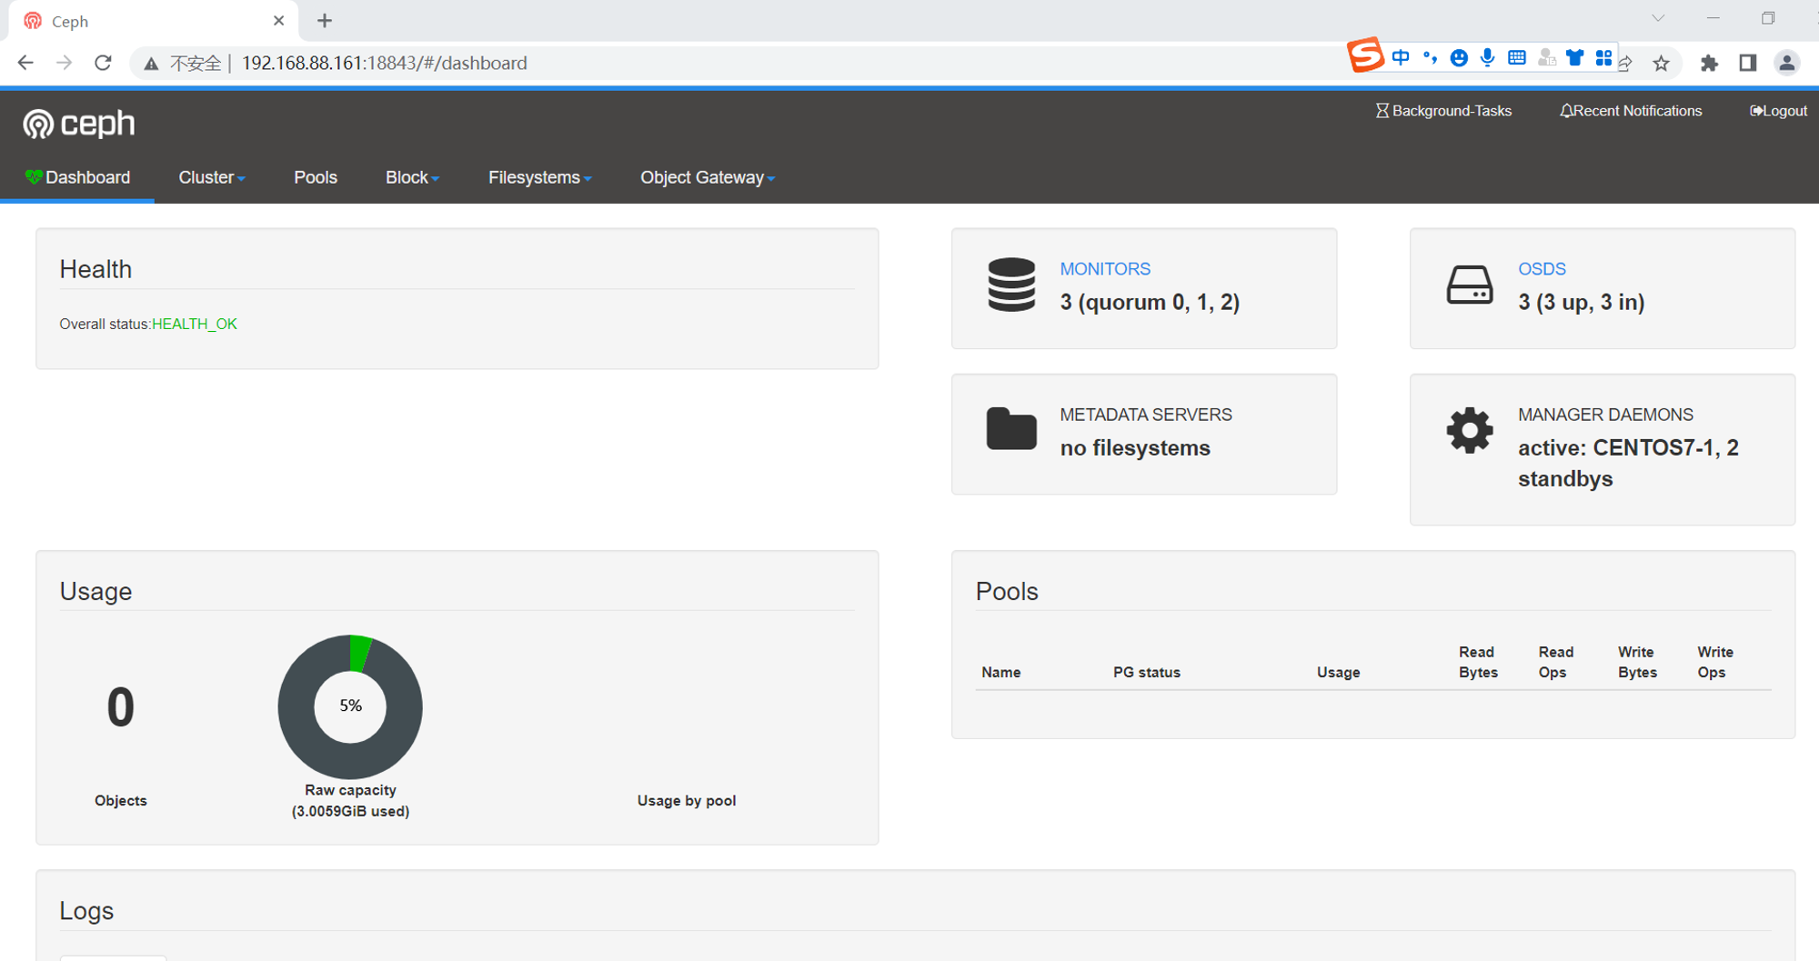1819x961 pixels.
Task: Expand the Cluster dropdown menu
Action: click(212, 177)
